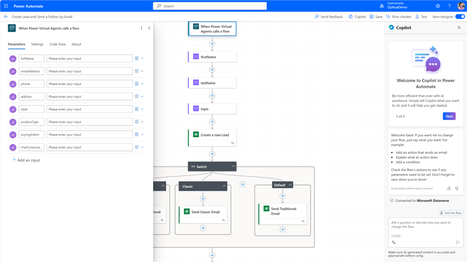The height and width of the screenshot is (262, 467).
Task: Switch to the Settings tab
Action: tap(37, 44)
